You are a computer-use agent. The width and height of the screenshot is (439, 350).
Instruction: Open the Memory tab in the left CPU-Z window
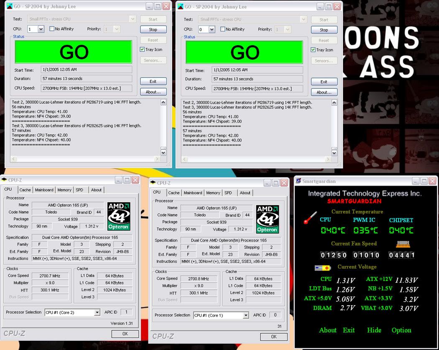pyautogui.click(x=64, y=189)
